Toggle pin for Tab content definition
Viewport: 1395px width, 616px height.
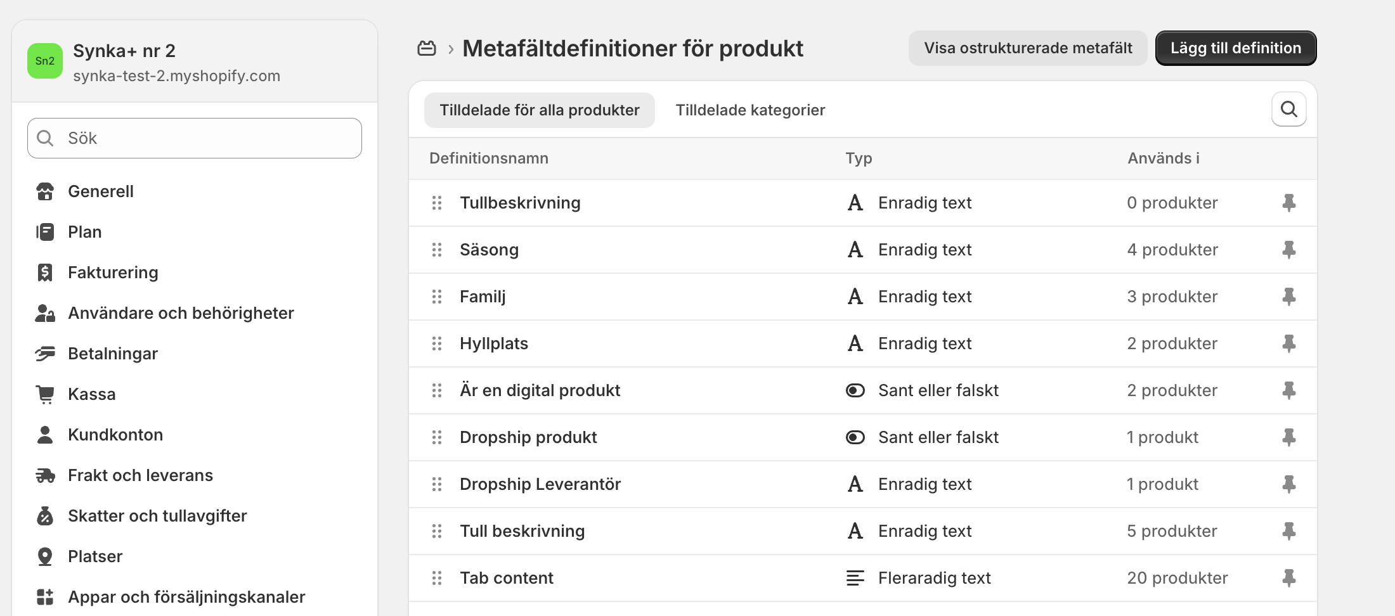click(1288, 578)
